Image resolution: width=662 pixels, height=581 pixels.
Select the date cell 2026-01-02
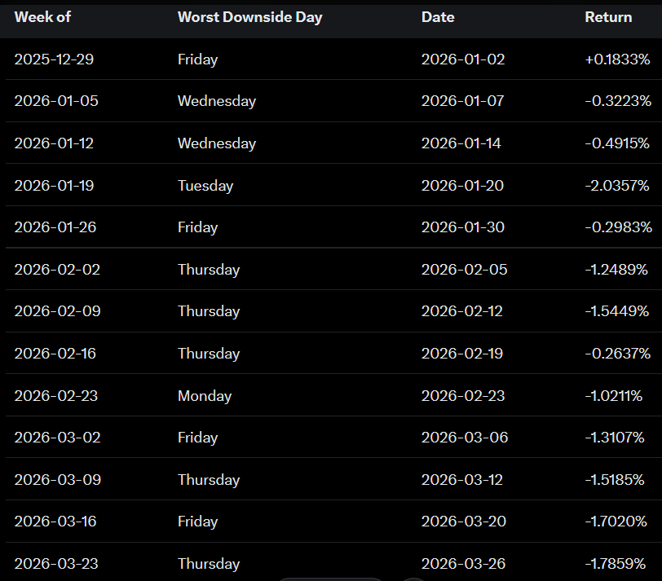[463, 59]
